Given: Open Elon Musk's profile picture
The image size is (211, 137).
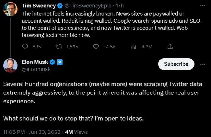Looking at the screenshot, I should 10,65.
